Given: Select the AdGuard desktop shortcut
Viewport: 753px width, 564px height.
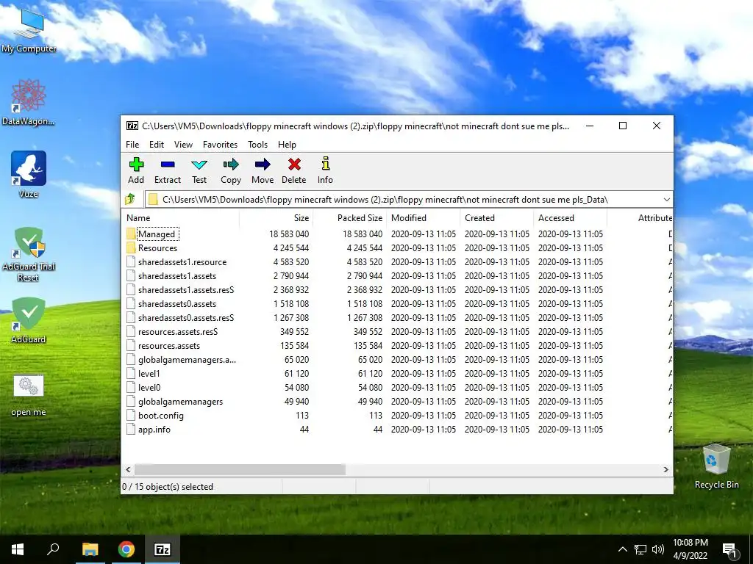Looking at the screenshot, I should click(29, 320).
